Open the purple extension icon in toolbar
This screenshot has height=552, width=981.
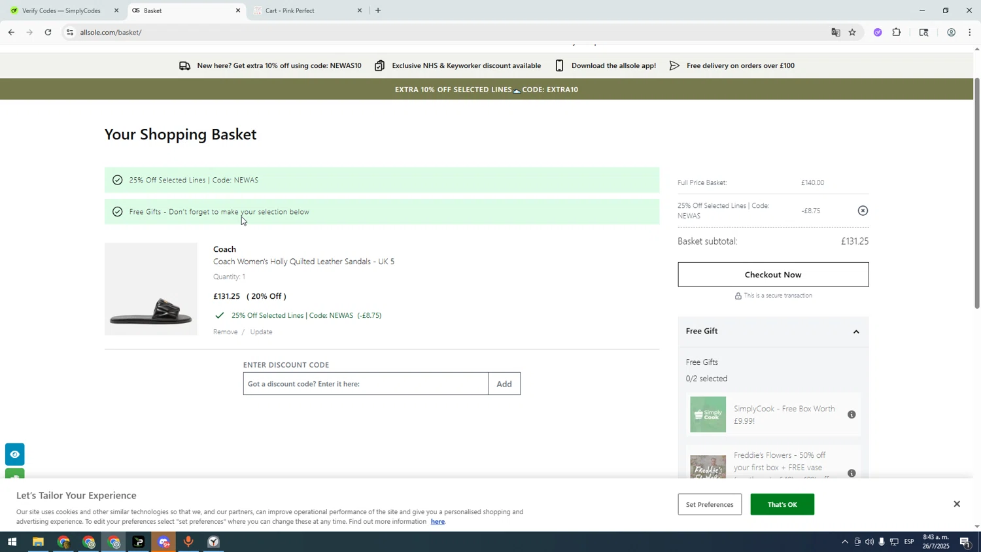(878, 32)
